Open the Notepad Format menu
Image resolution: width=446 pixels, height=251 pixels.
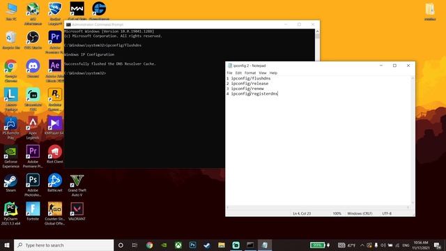(x=250, y=73)
